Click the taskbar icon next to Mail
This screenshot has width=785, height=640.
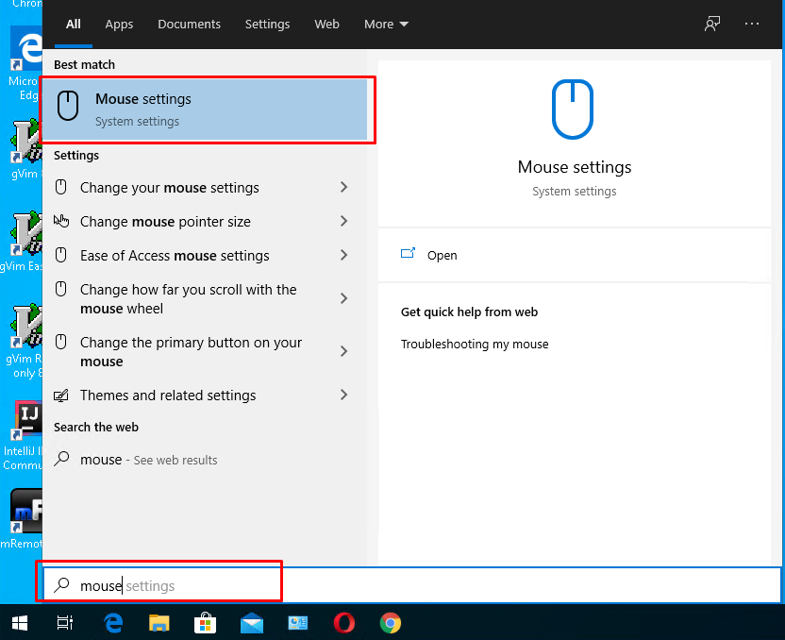298,623
